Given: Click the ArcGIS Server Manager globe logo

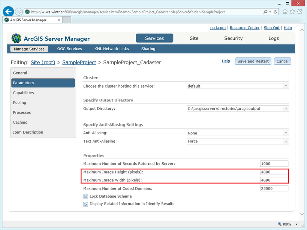Looking at the screenshot, I should [16, 38].
